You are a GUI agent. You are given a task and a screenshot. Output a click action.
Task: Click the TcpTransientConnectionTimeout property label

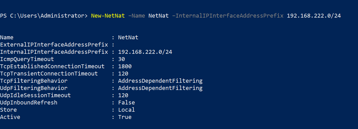(49, 74)
